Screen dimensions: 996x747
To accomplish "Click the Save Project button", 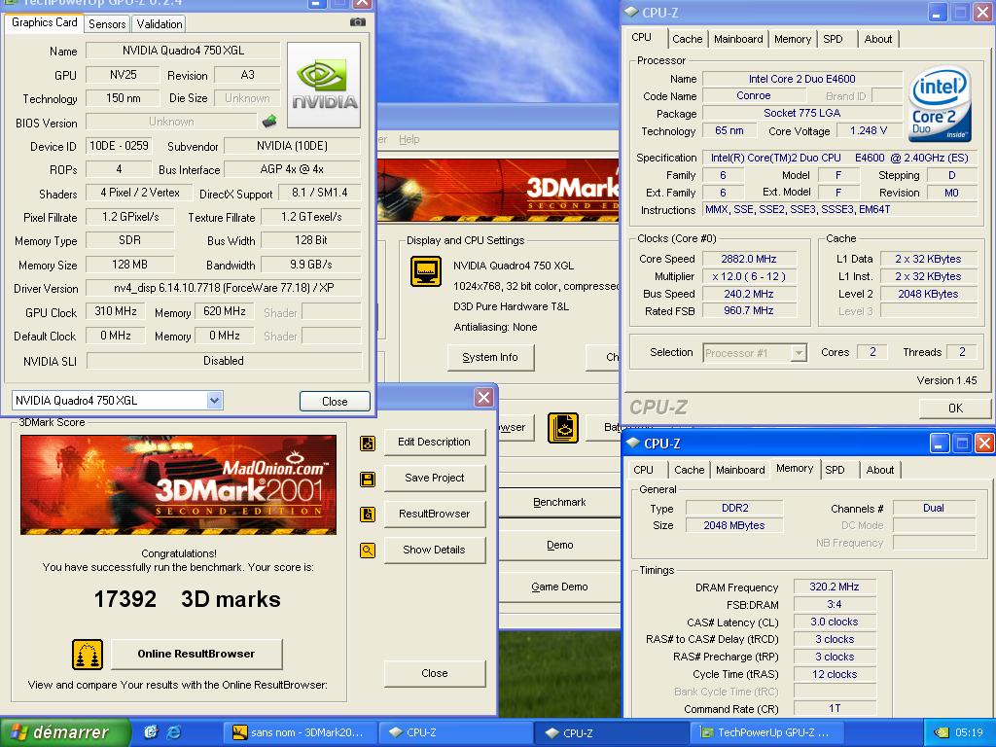I will pos(435,478).
